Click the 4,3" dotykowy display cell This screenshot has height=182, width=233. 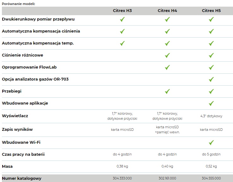pos(211,116)
